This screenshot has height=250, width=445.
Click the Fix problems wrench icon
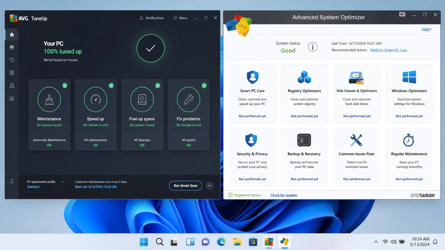point(188,100)
